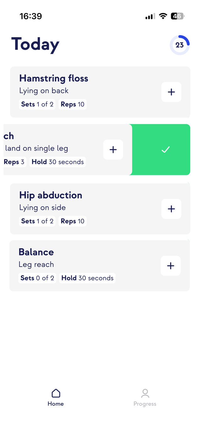
Task: Open the progress ring showing 23
Action: pyautogui.click(x=180, y=45)
